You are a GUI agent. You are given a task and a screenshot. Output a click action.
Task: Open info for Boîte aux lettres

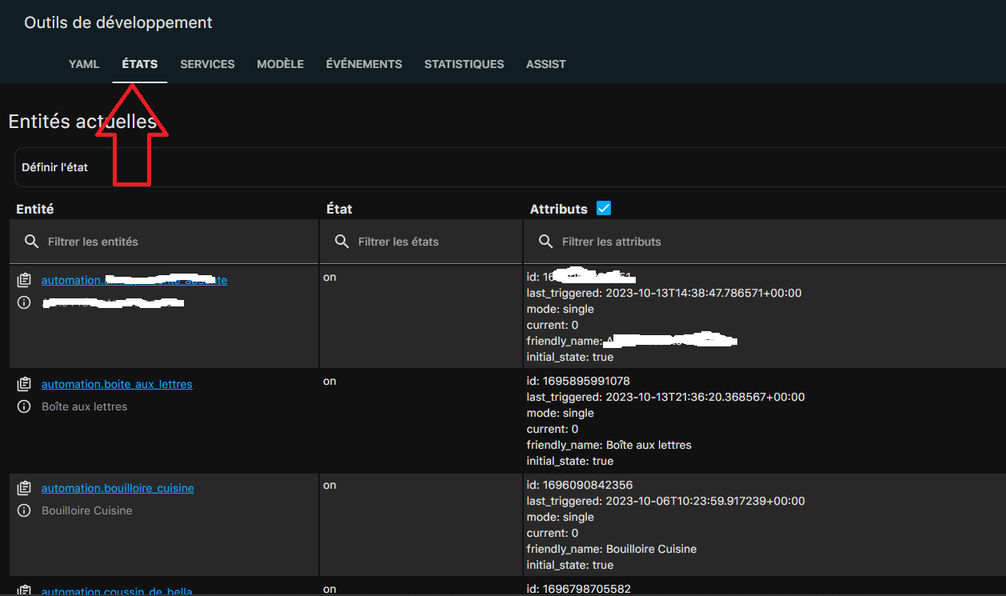click(24, 406)
